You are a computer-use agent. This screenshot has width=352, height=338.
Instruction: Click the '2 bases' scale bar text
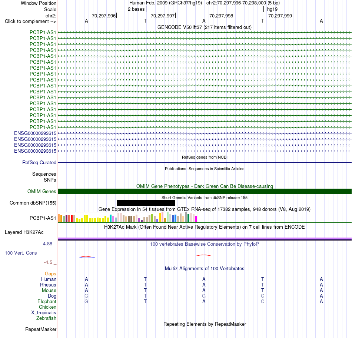pyautogui.click(x=136, y=9)
